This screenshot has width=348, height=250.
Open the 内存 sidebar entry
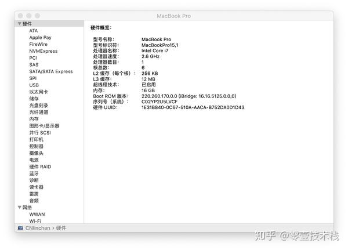34,119
